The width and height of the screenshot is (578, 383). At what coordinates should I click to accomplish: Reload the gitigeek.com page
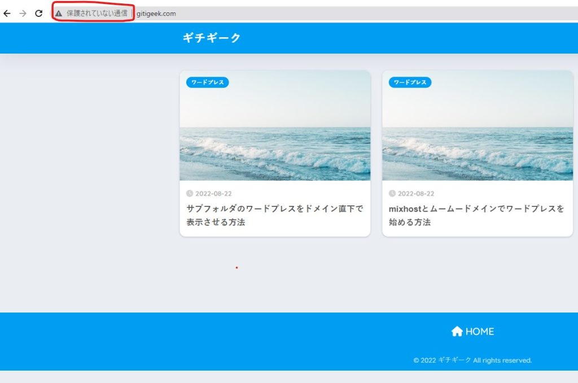38,14
